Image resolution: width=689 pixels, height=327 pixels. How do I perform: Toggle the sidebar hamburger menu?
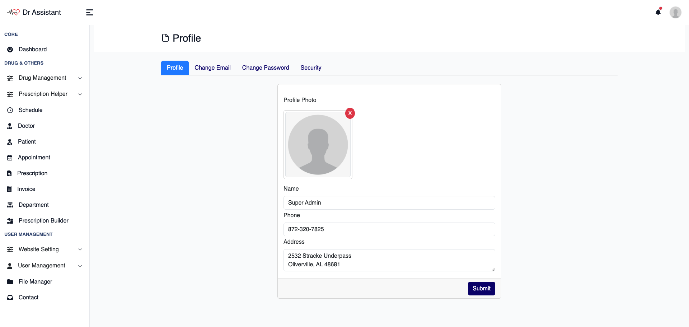[90, 13]
